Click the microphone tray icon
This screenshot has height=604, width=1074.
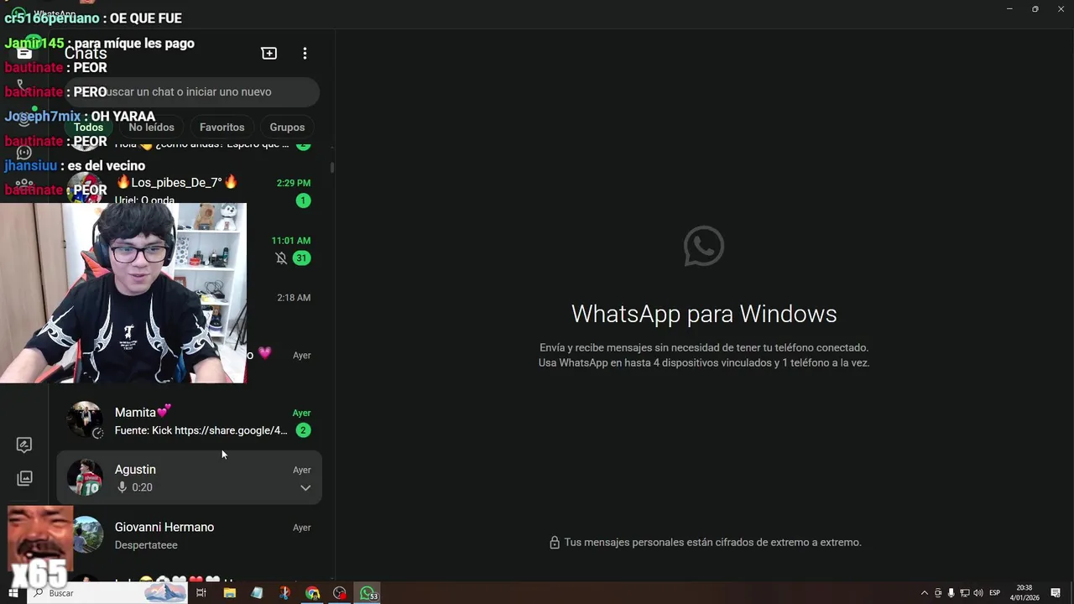pos(951,593)
